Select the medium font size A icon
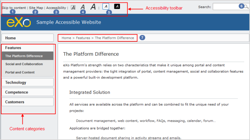This screenshot has height=140, width=250. (x=83, y=7)
